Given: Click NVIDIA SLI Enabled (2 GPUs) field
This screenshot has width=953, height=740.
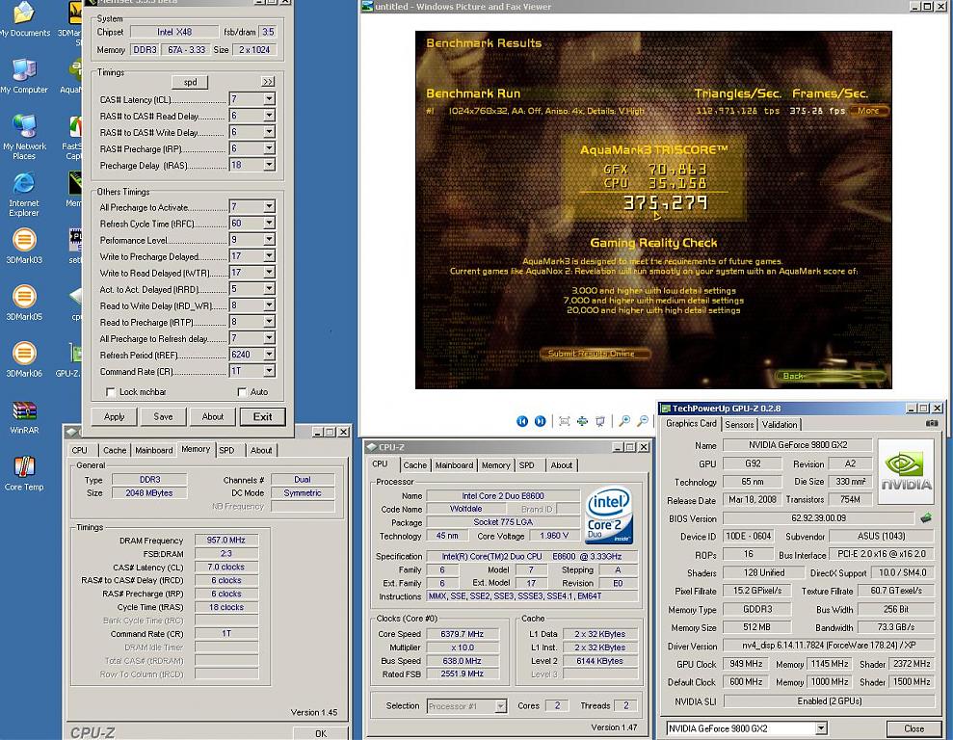Looking at the screenshot, I should click(x=829, y=701).
